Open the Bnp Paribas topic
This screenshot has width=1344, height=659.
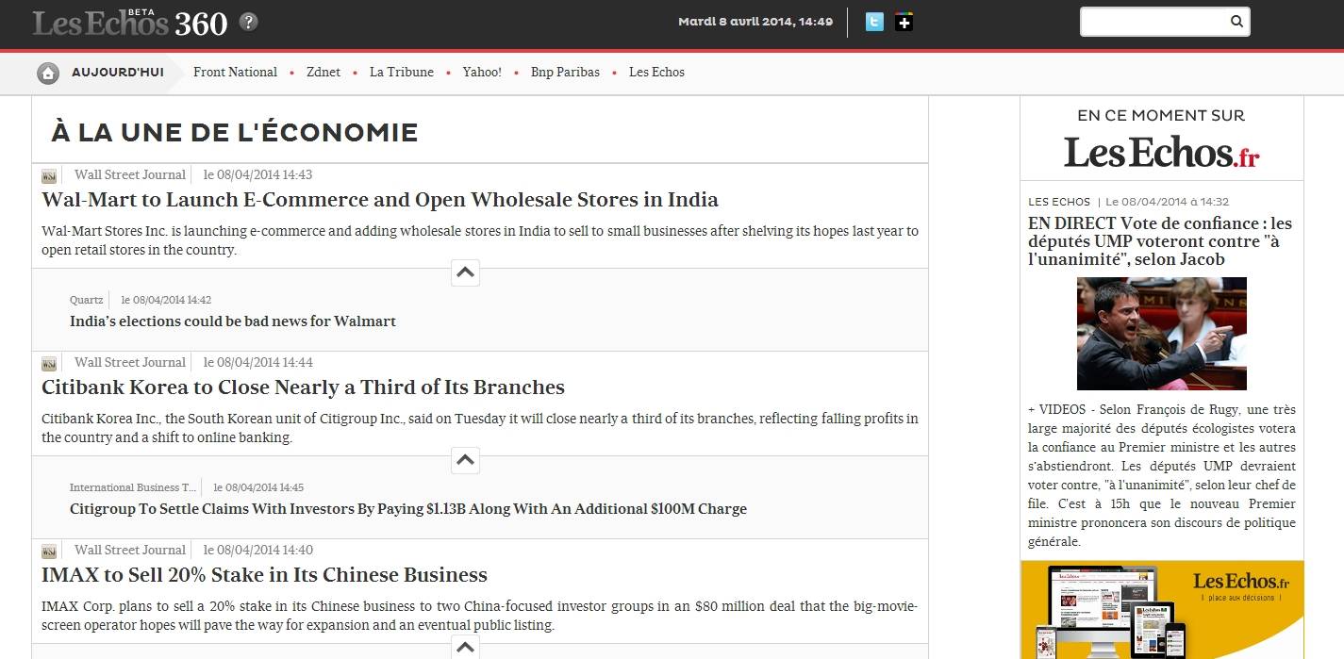(565, 73)
